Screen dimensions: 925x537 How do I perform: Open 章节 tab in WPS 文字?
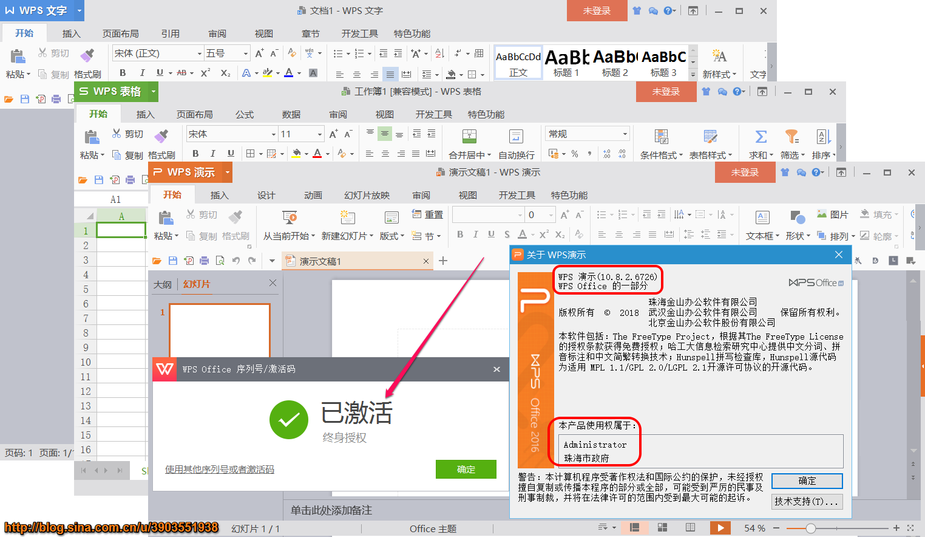pyautogui.click(x=310, y=33)
